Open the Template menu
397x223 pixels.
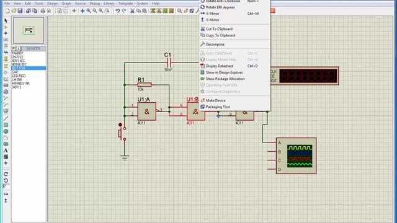click(x=125, y=4)
